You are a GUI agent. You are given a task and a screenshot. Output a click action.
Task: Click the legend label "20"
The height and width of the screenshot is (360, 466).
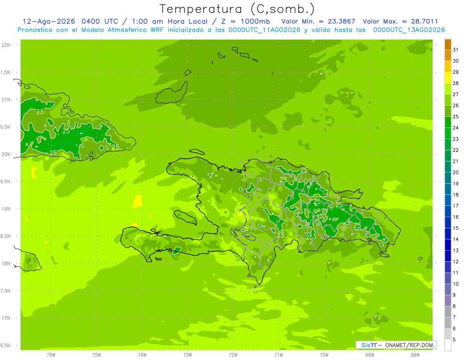pos(456,172)
